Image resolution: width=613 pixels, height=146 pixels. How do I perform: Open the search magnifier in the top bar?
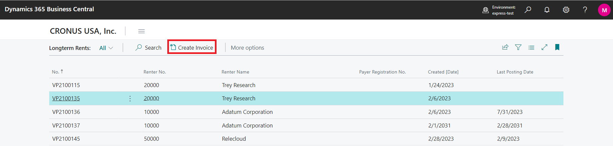coord(528,10)
